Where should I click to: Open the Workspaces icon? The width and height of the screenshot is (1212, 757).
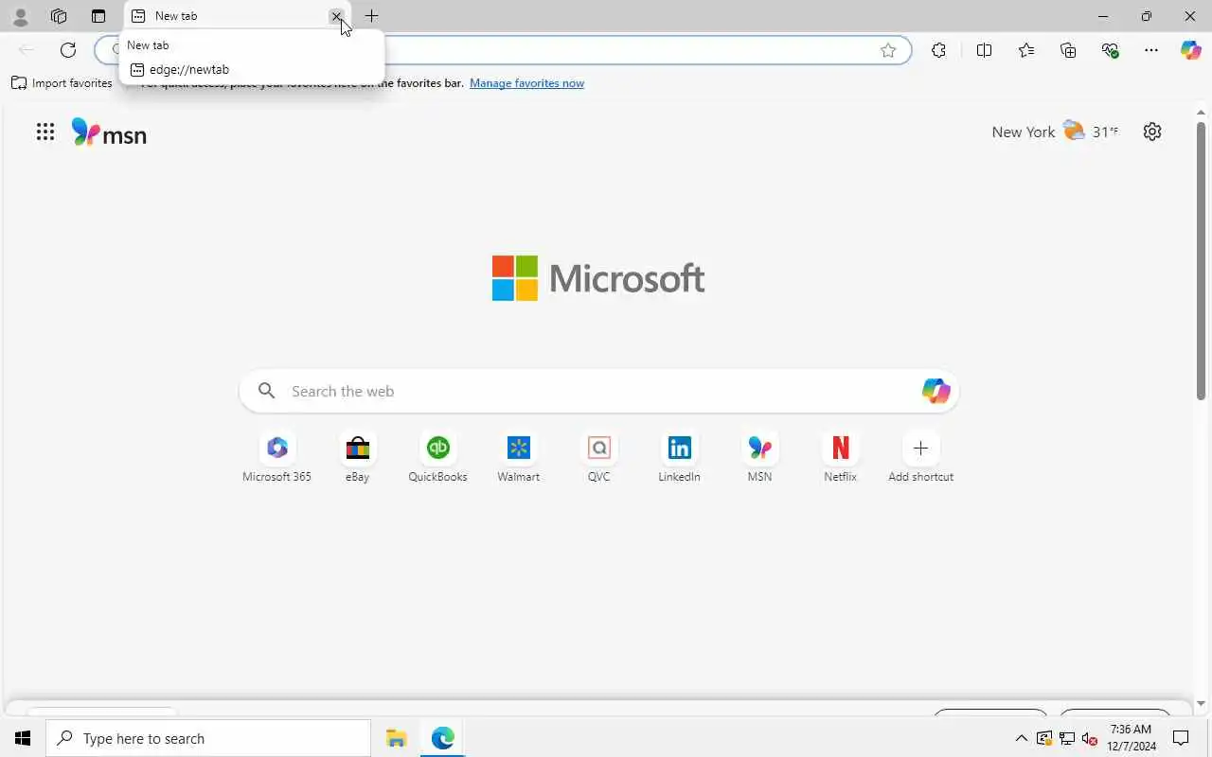point(59,16)
